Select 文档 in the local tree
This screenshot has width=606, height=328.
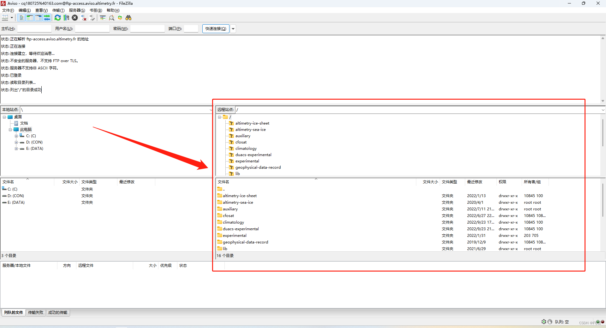[x=24, y=123]
